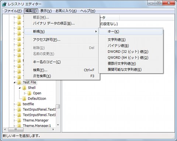Viewport: 177px width, 141px height.
Task: Click the DefaultIcon folder icon
Action: (x=24, y=98)
